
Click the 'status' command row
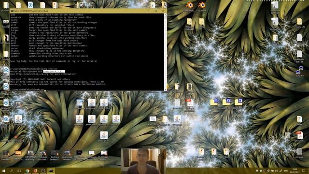coord(48,51)
